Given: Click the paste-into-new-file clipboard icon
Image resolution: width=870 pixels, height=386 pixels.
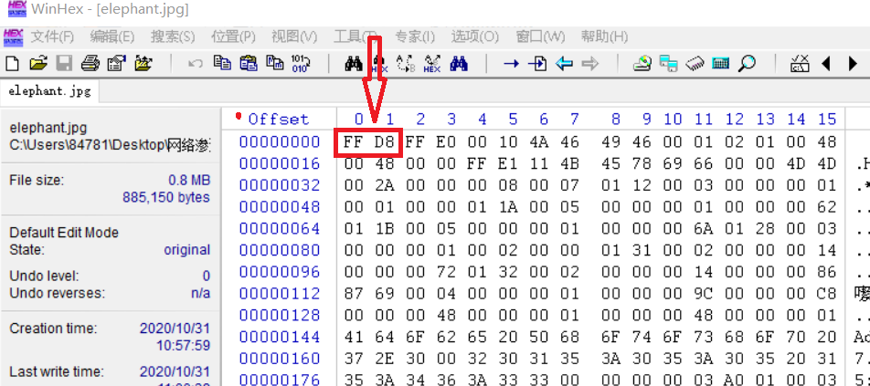Looking at the screenshot, I should point(275,63).
